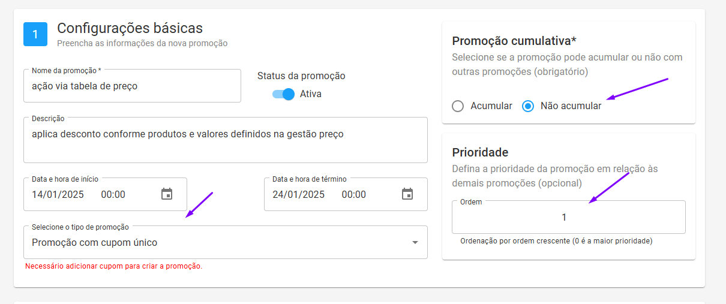Open the calendar picker for end date
726x304 pixels.
(x=407, y=194)
